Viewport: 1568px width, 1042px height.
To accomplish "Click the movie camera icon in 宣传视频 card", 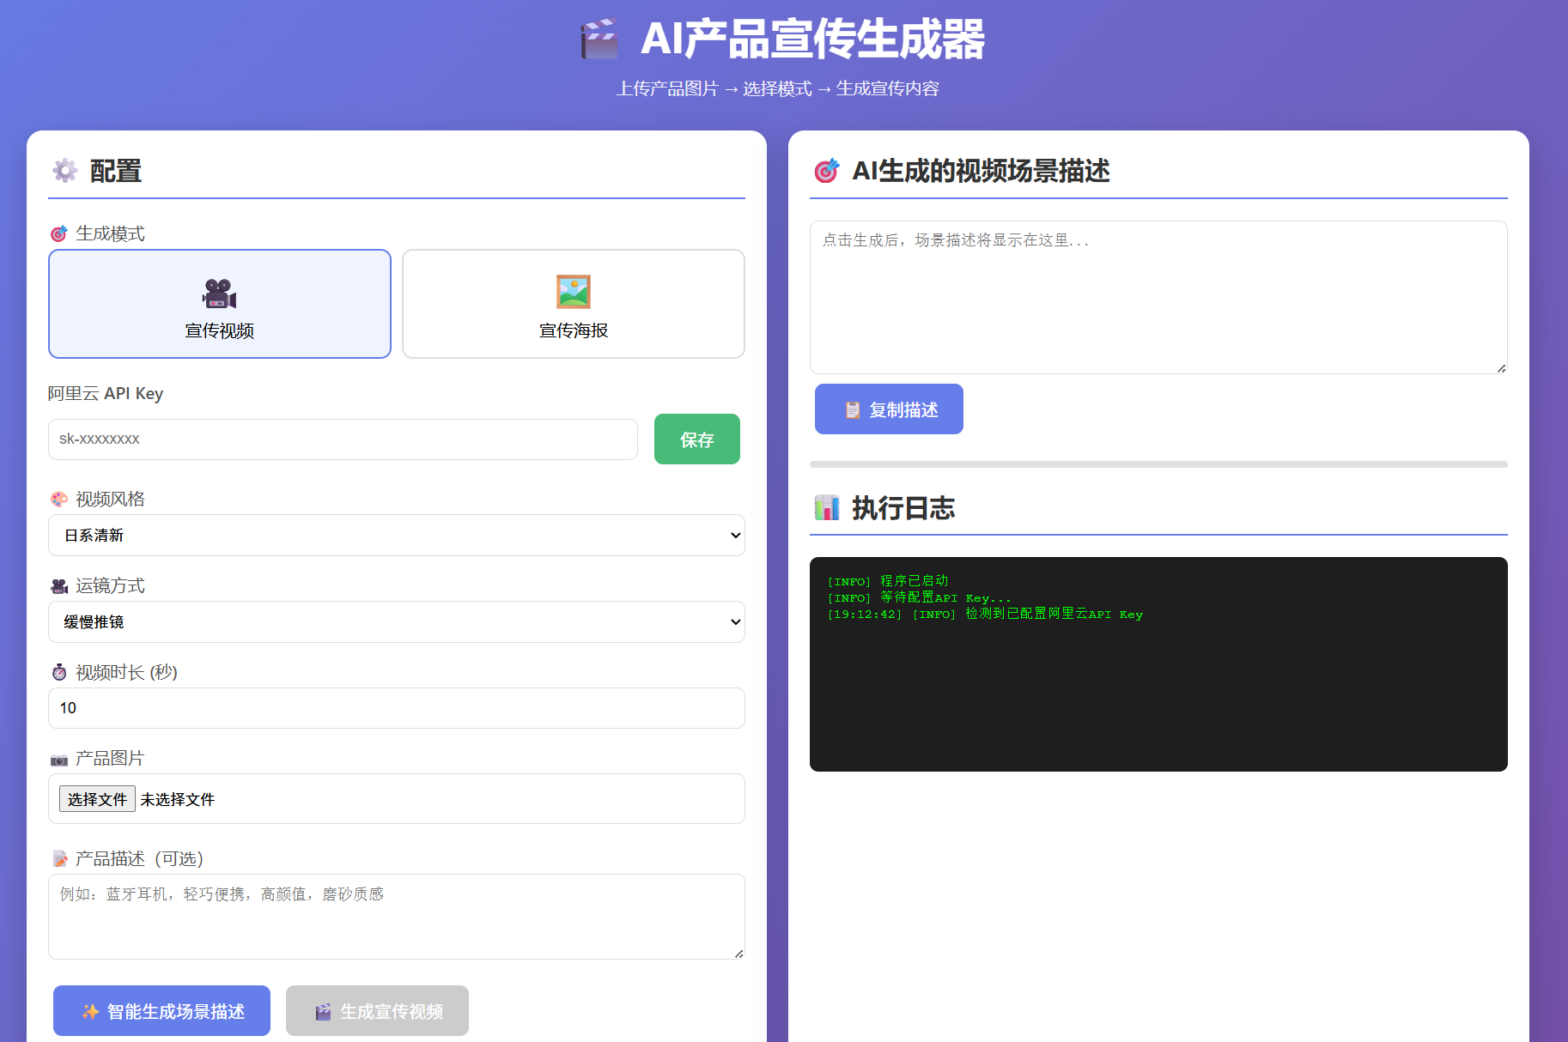I will pos(219,294).
